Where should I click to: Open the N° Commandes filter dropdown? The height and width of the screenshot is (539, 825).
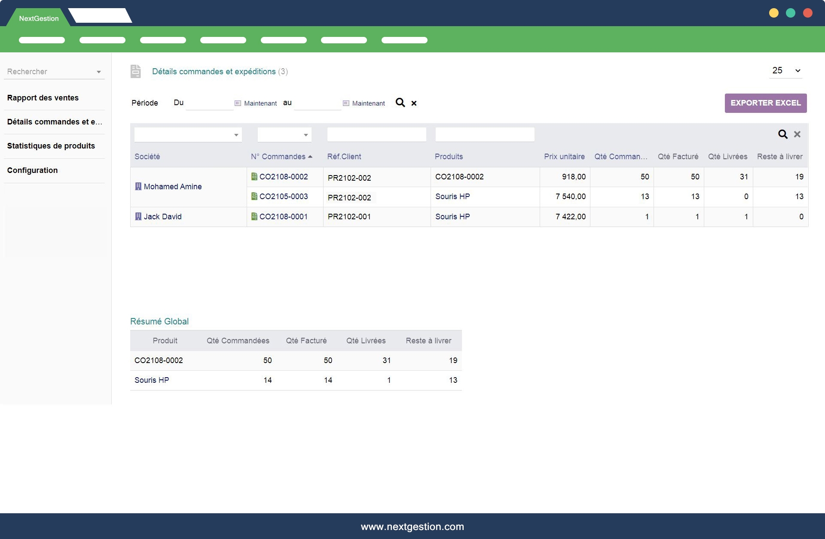(x=284, y=135)
